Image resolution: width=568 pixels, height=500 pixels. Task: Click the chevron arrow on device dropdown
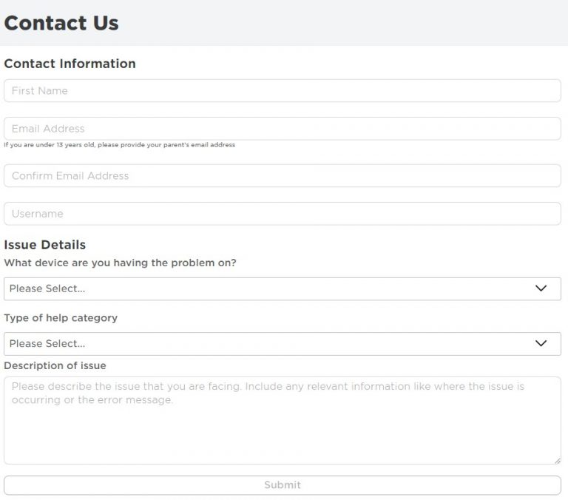[x=541, y=289]
